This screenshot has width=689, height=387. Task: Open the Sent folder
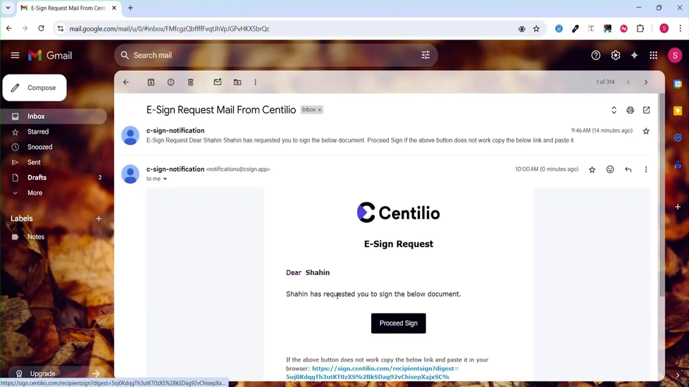53,162
